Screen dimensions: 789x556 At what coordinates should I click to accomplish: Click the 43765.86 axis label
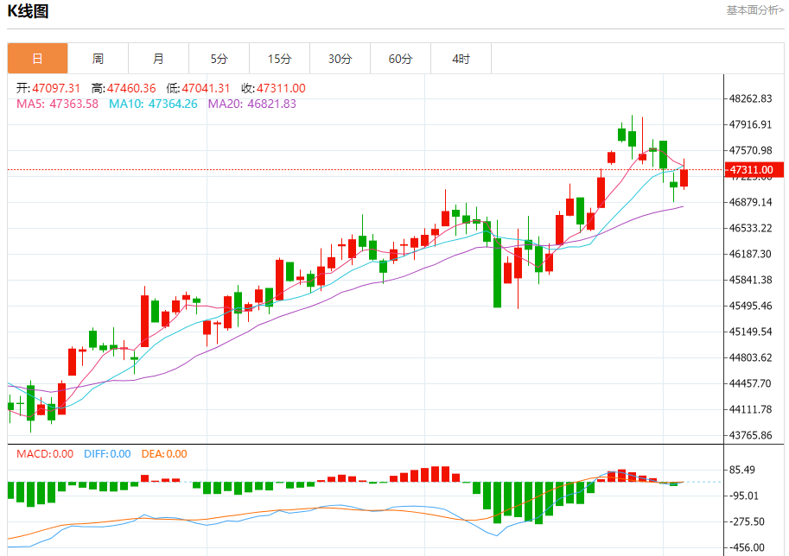click(751, 435)
